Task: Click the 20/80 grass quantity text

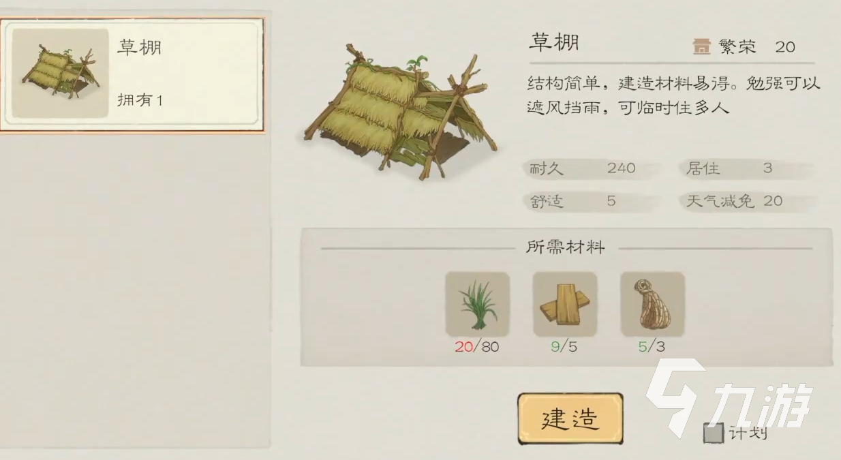Action: [477, 347]
